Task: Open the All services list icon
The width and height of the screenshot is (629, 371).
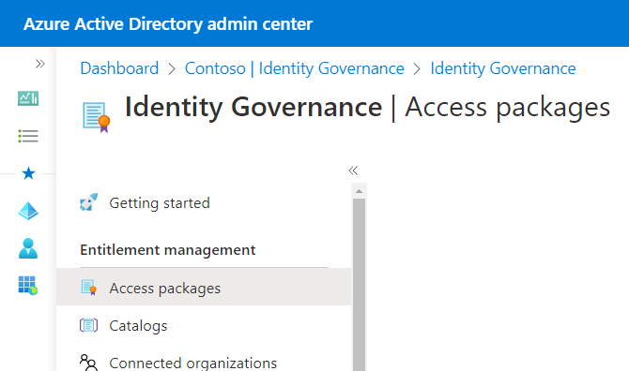Action: point(28,136)
